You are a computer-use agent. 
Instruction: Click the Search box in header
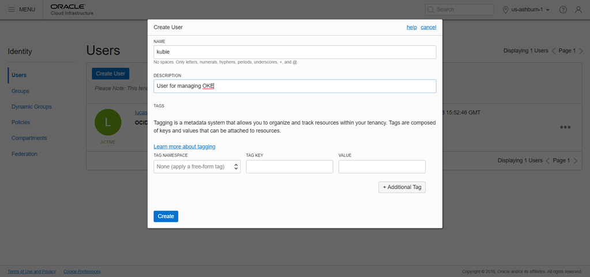click(459, 10)
